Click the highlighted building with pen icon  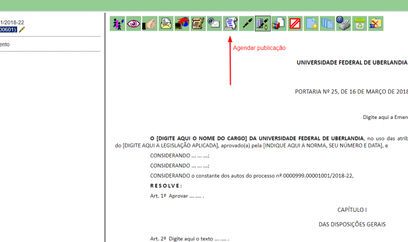coord(263,23)
